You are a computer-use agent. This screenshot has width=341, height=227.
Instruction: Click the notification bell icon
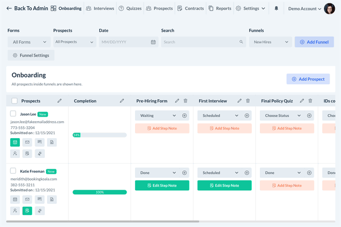tap(276, 8)
